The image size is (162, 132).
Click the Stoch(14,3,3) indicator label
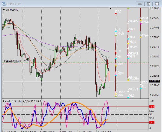point(22,101)
